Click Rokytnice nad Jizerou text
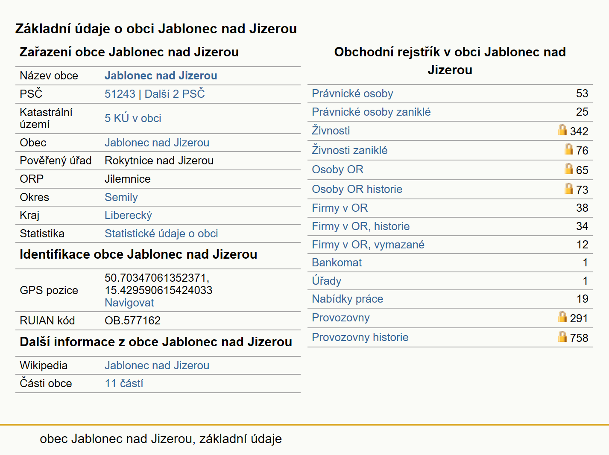The width and height of the screenshot is (609, 455). point(159,160)
